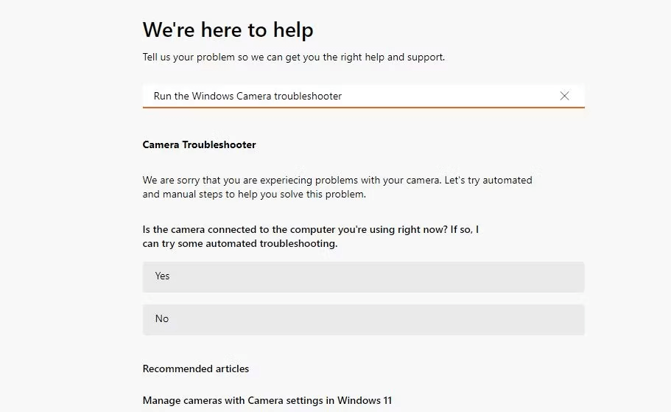This screenshot has width=671, height=412.
Task: Click the "We're here to help" heading
Action: point(228,29)
